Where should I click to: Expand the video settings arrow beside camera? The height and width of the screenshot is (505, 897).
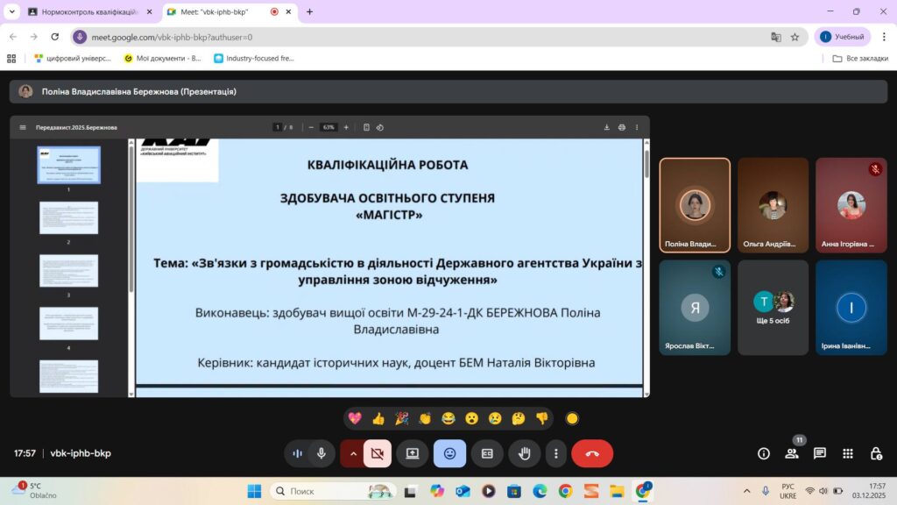353,453
